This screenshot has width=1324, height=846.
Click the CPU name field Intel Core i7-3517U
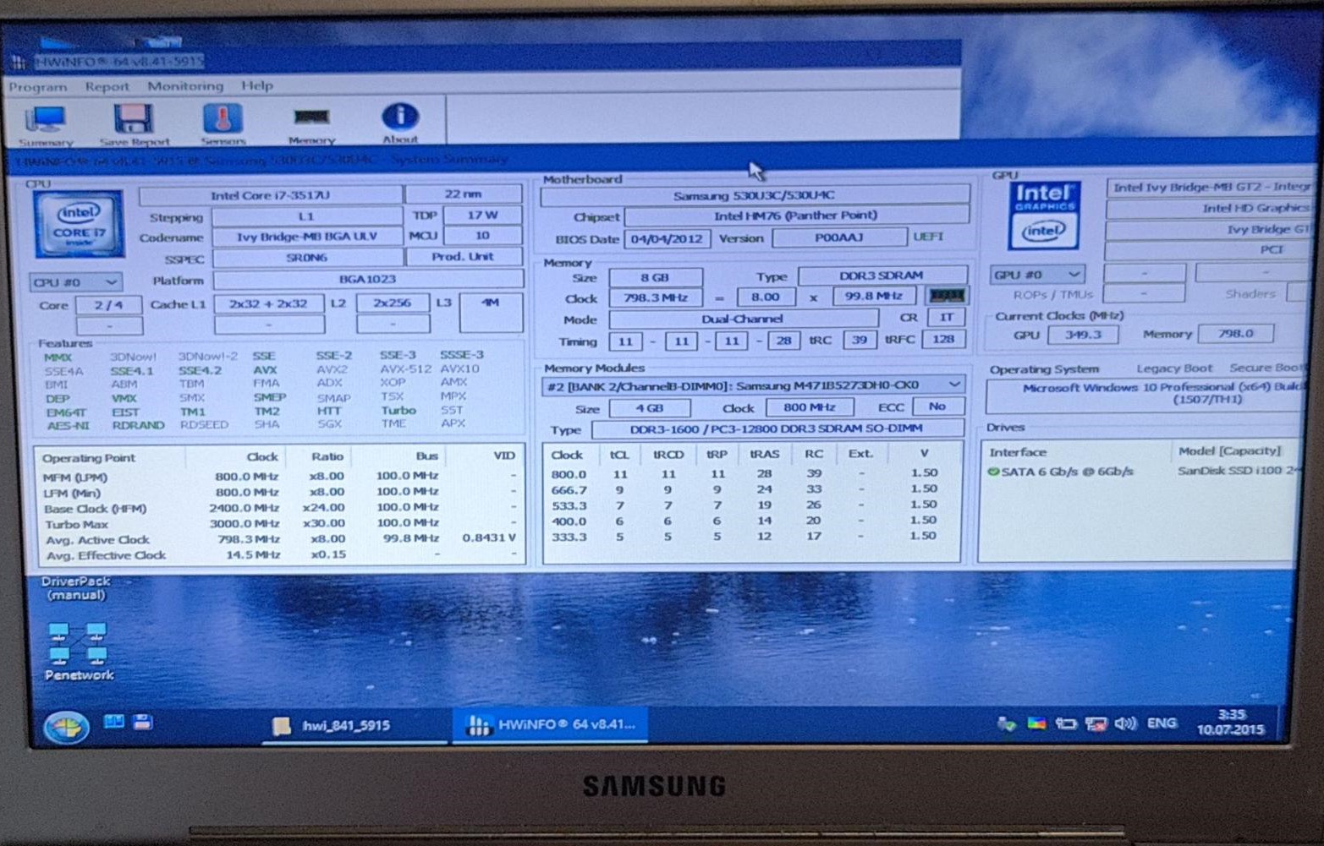[270, 195]
